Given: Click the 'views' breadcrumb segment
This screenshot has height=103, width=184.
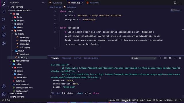Looking at the screenshot, I should pyautogui.click(x=58, y=7).
